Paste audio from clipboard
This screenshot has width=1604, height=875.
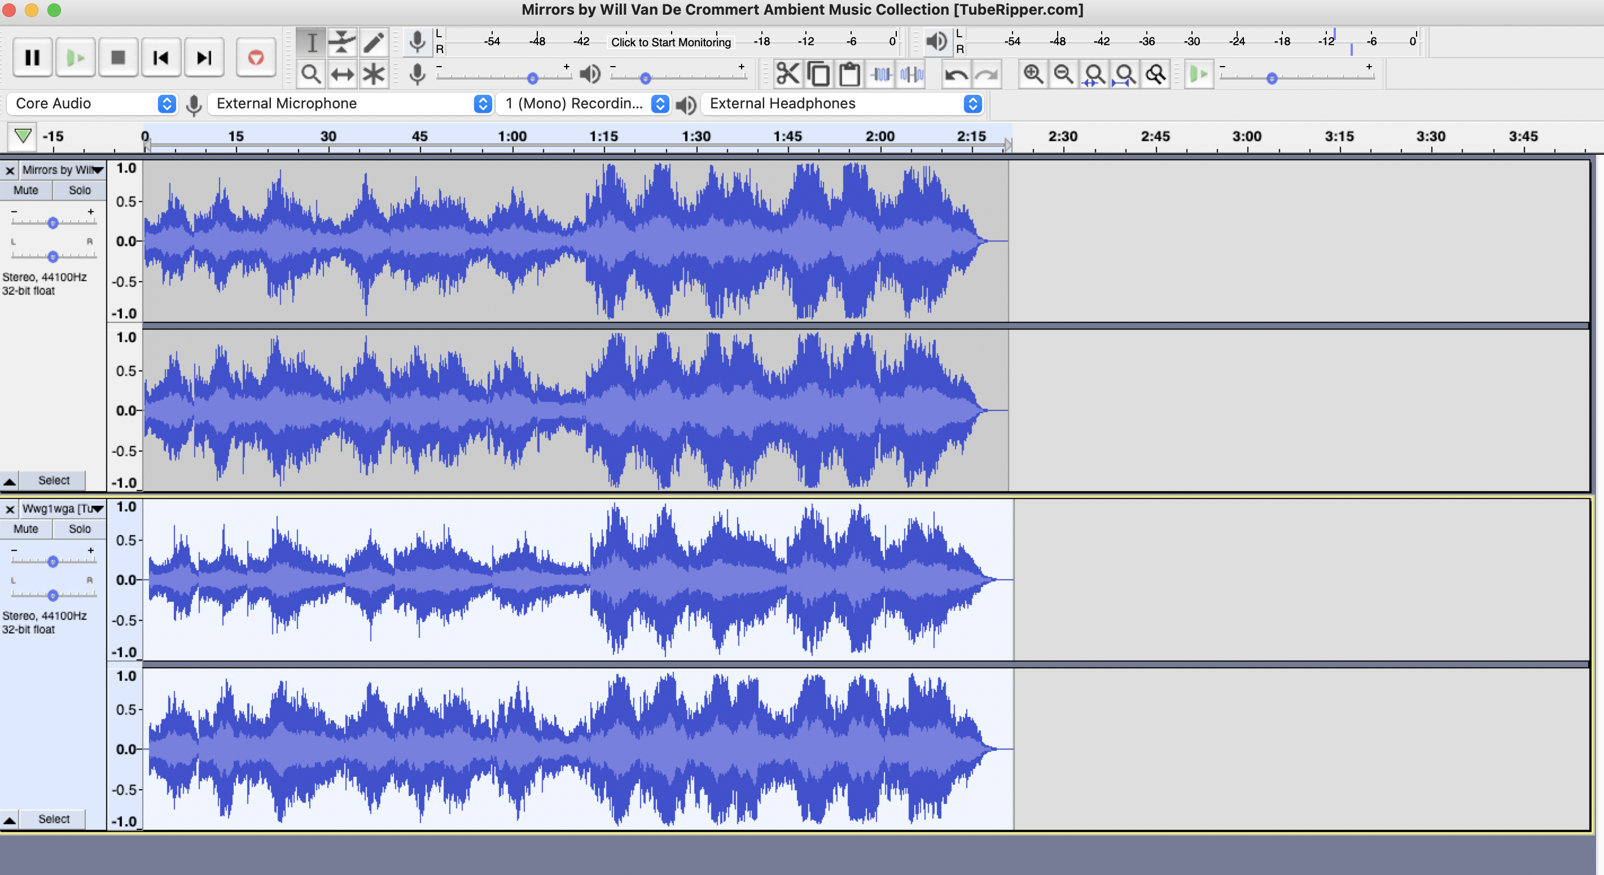point(849,73)
